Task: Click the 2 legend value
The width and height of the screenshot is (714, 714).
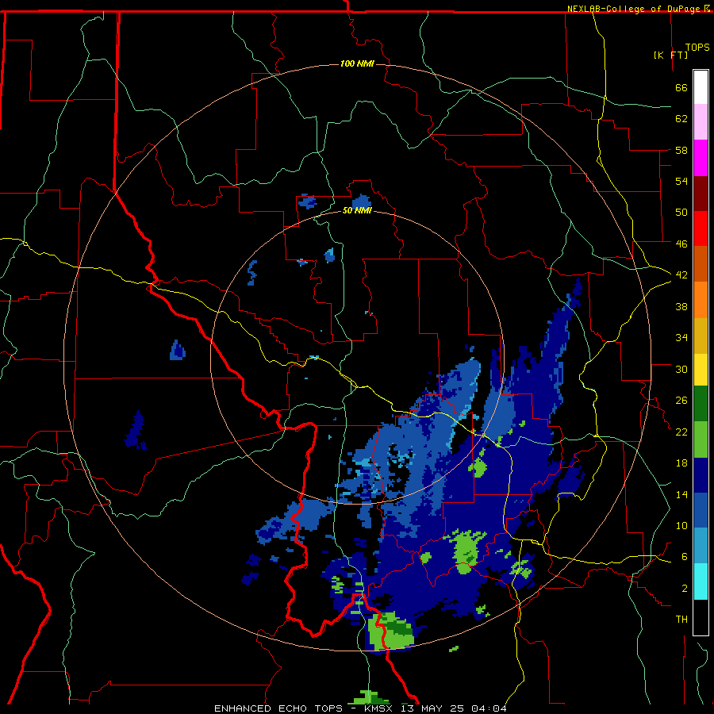Action: (x=685, y=588)
